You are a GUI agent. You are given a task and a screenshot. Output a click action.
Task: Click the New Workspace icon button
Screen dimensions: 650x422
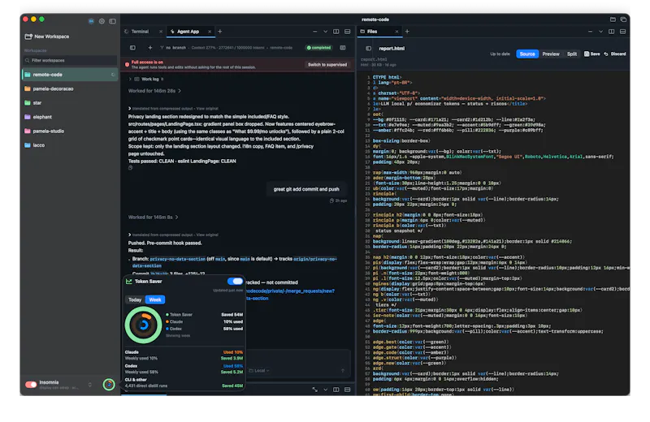pos(28,37)
